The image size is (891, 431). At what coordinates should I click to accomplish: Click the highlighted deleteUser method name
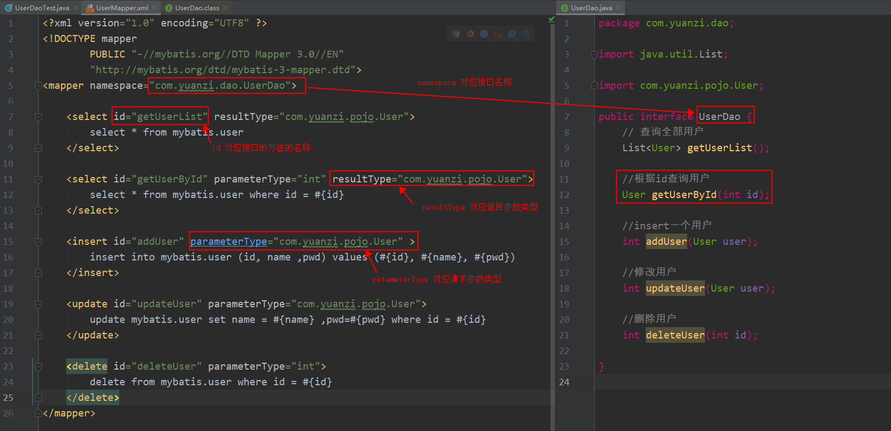[675, 335]
